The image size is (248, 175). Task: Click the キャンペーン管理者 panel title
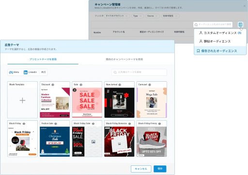pyautogui.click(x=108, y=4)
